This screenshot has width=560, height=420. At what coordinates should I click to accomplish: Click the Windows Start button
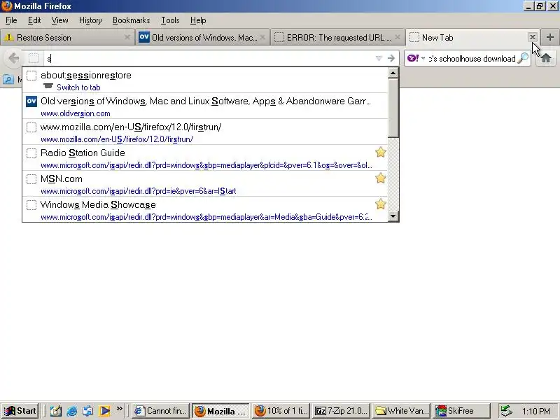pyautogui.click(x=20, y=411)
